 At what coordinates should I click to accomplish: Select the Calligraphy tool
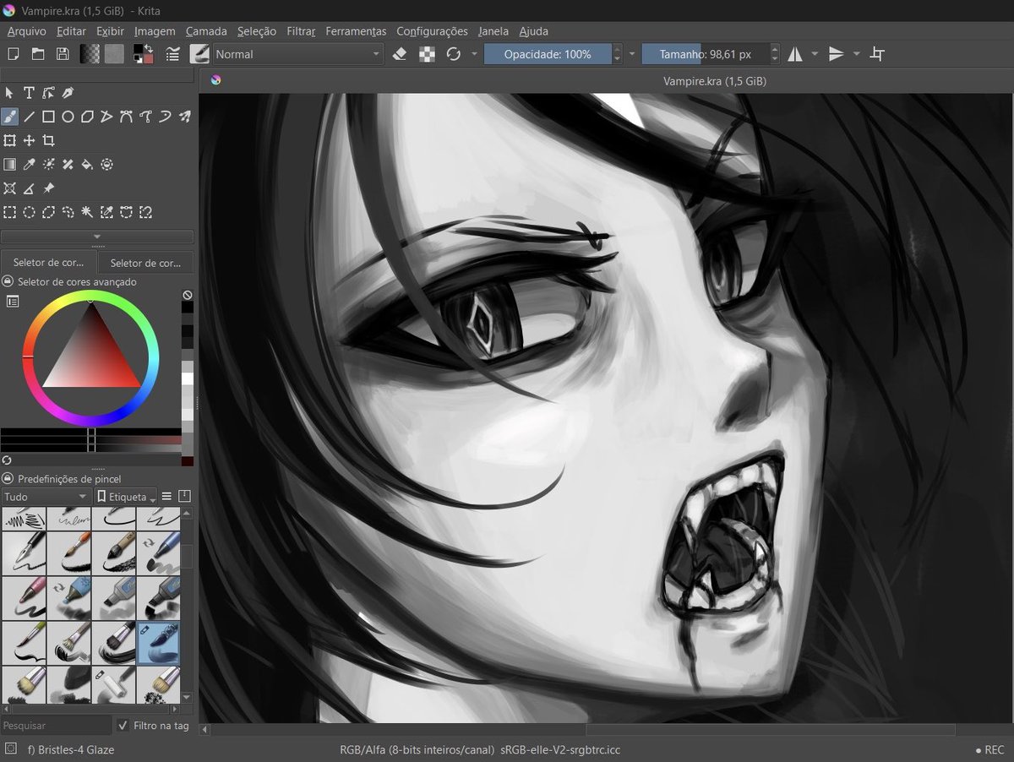pos(68,93)
